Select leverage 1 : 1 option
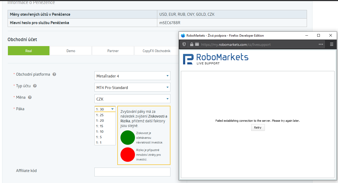The height and width of the screenshot is (183, 338). pyautogui.click(x=105, y=142)
